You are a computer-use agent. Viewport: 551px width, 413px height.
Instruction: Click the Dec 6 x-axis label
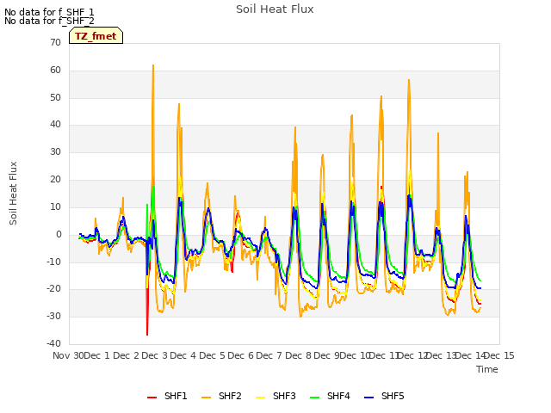(241, 355)
